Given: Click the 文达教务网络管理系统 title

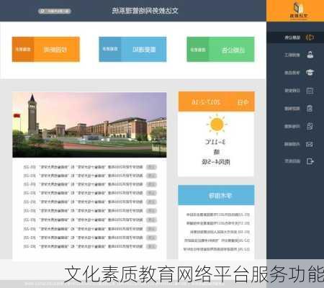Looking at the screenshot, I should coord(145,11).
